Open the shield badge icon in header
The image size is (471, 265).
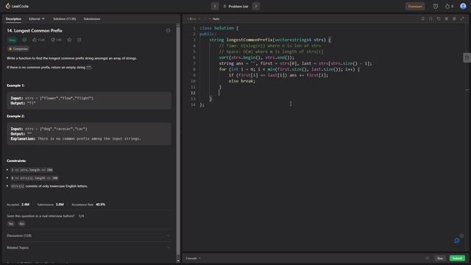click(x=435, y=7)
